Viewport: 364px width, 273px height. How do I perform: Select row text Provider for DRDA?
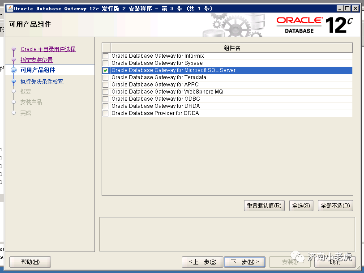[155, 113]
